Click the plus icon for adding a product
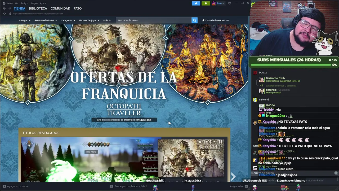The width and height of the screenshot is (339, 191). [4, 186]
